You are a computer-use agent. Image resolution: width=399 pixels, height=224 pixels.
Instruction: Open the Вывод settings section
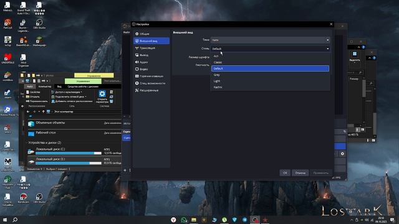151,55
